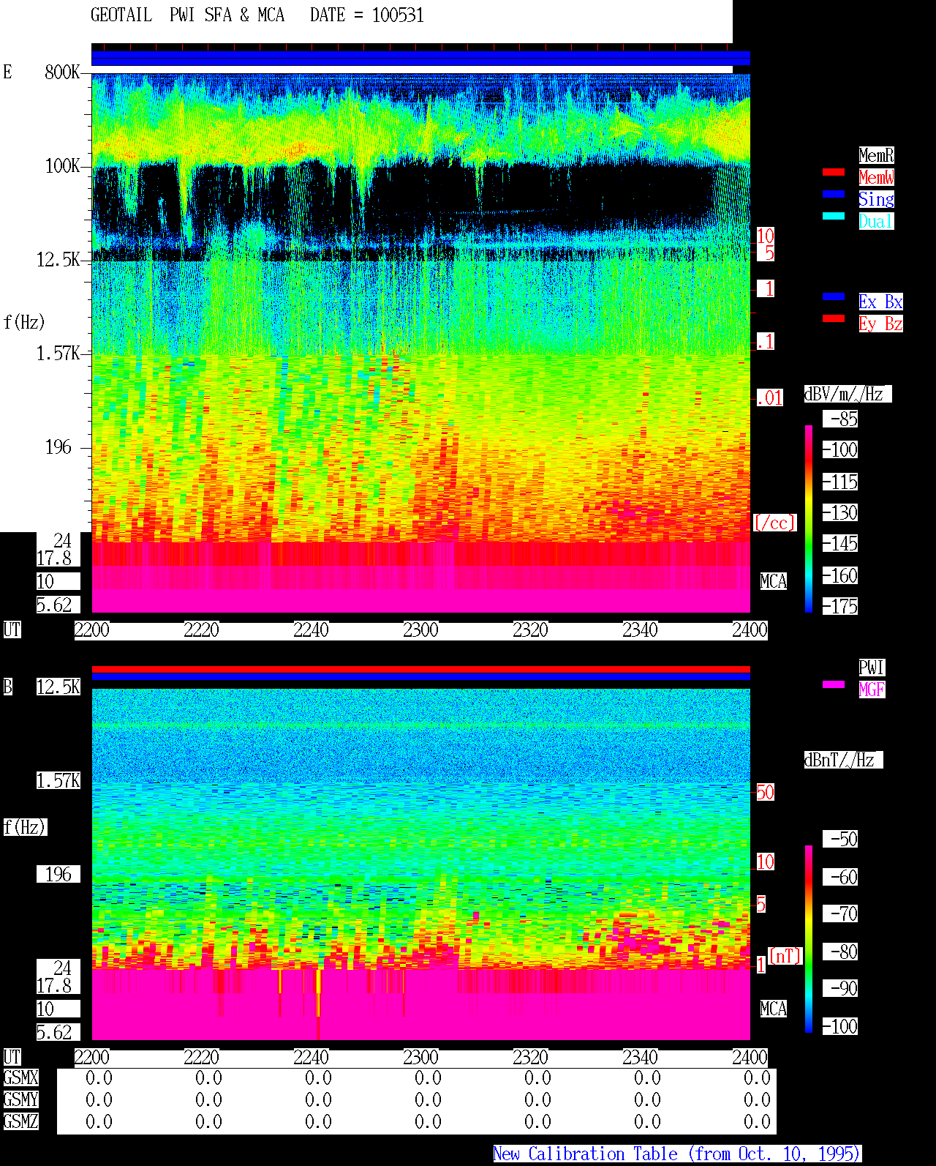This screenshot has width=936, height=1166.
Task: Click the dBnT/√Hz magnetic field color scale bar
Action: pyautogui.click(x=809, y=939)
